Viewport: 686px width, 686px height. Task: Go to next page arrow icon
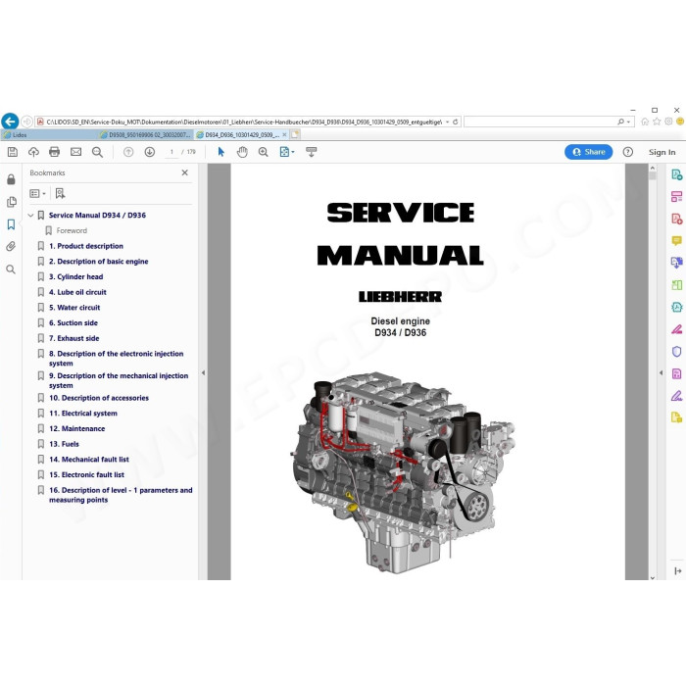pos(150,152)
